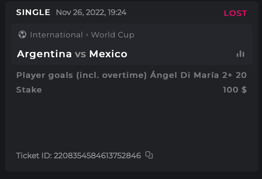Click the LOST bet status label
This screenshot has height=179, width=262.
235,13
